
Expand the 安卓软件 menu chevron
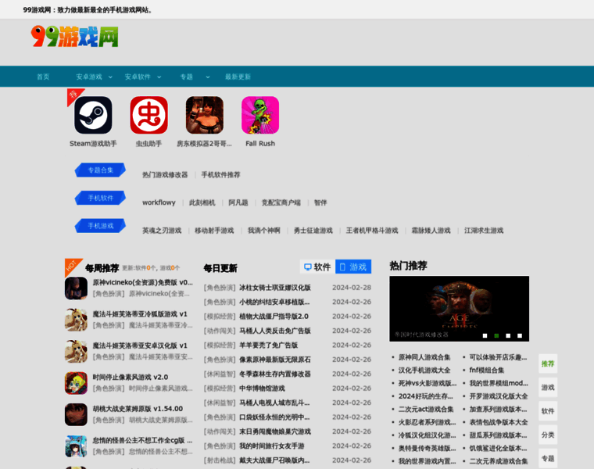pos(159,77)
